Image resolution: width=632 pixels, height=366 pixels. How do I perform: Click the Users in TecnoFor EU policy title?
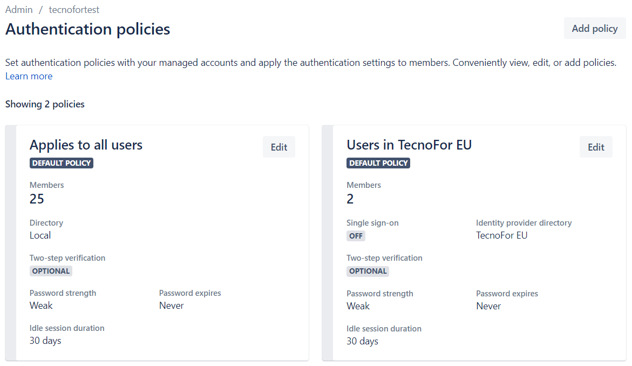pos(409,145)
